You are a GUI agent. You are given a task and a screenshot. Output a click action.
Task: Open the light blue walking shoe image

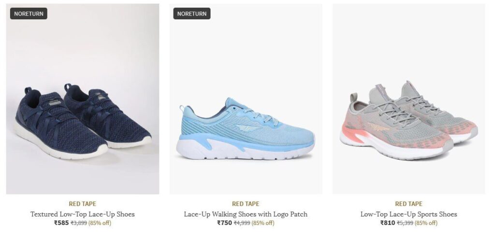[x=246, y=99]
